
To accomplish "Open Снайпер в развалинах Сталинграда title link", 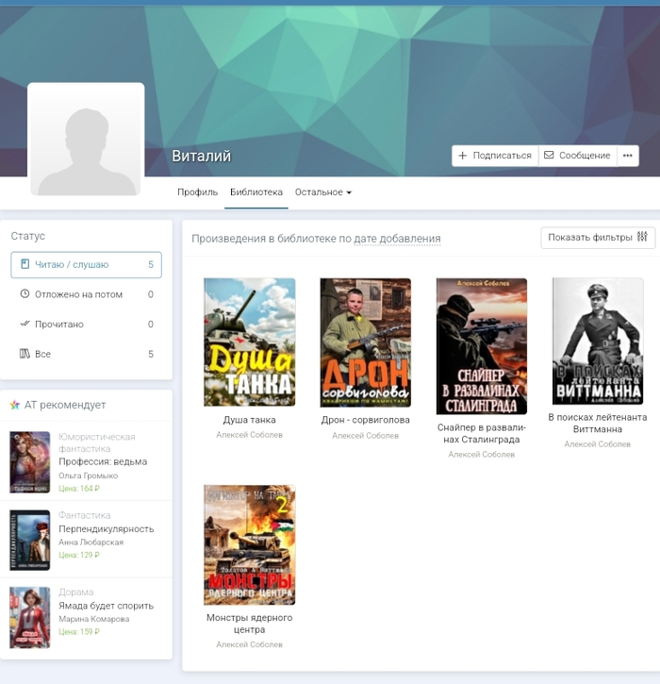I will pyautogui.click(x=481, y=433).
